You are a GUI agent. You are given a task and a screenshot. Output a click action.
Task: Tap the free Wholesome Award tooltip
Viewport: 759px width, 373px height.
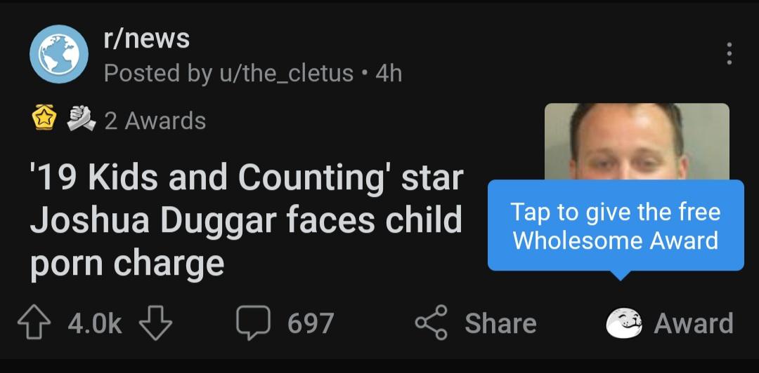616,226
